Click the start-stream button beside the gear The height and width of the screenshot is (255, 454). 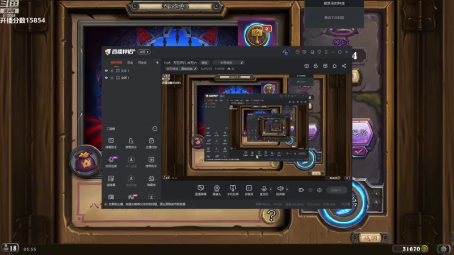(337, 190)
